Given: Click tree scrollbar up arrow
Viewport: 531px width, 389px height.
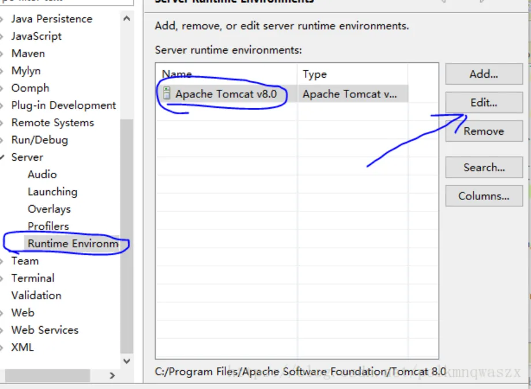Looking at the screenshot, I should [127, 18].
